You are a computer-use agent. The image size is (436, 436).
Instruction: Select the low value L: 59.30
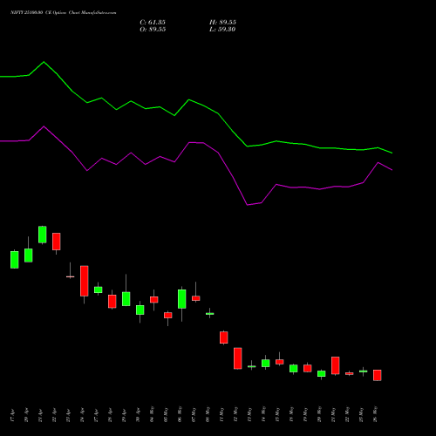pos(222,30)
